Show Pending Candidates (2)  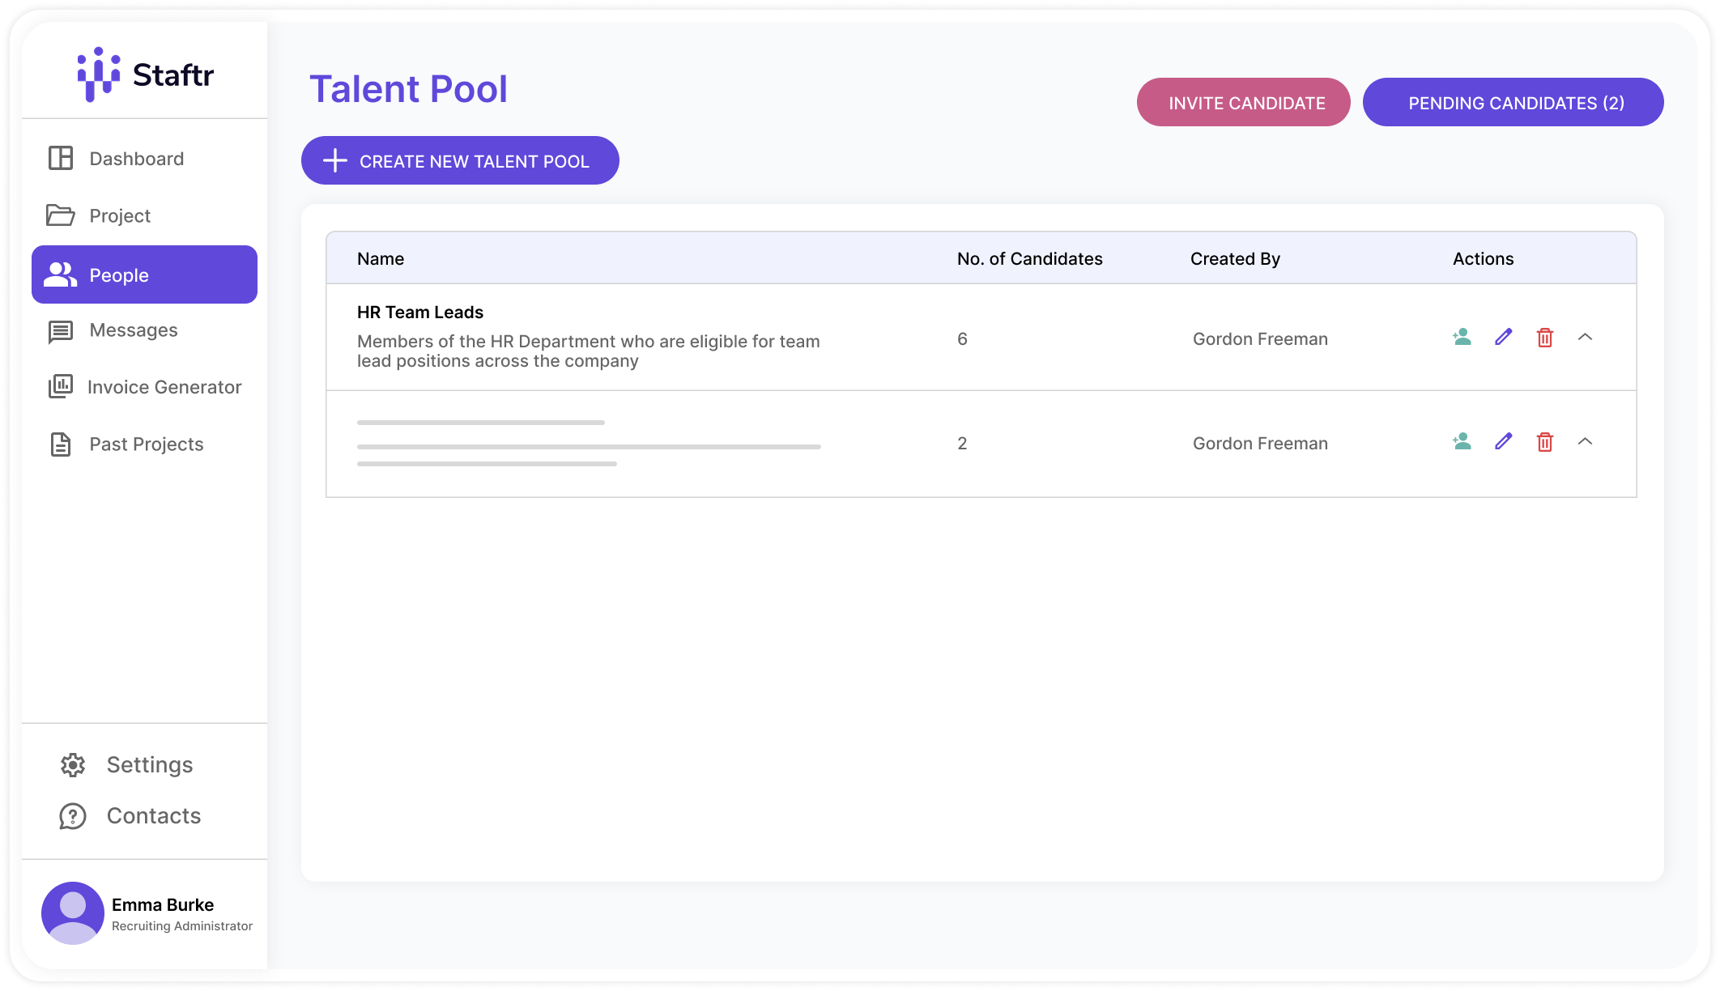pos(1513,103)
